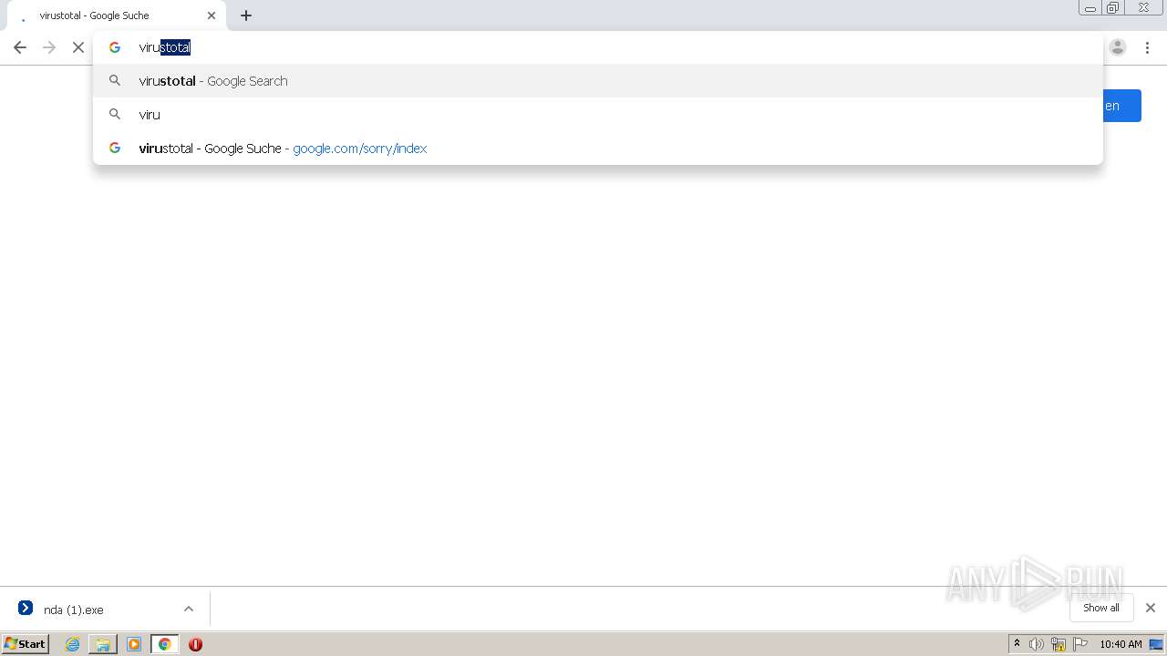Open Windows Explorer from the taskbar
The image size is (1167, 656).
[103, 644]
